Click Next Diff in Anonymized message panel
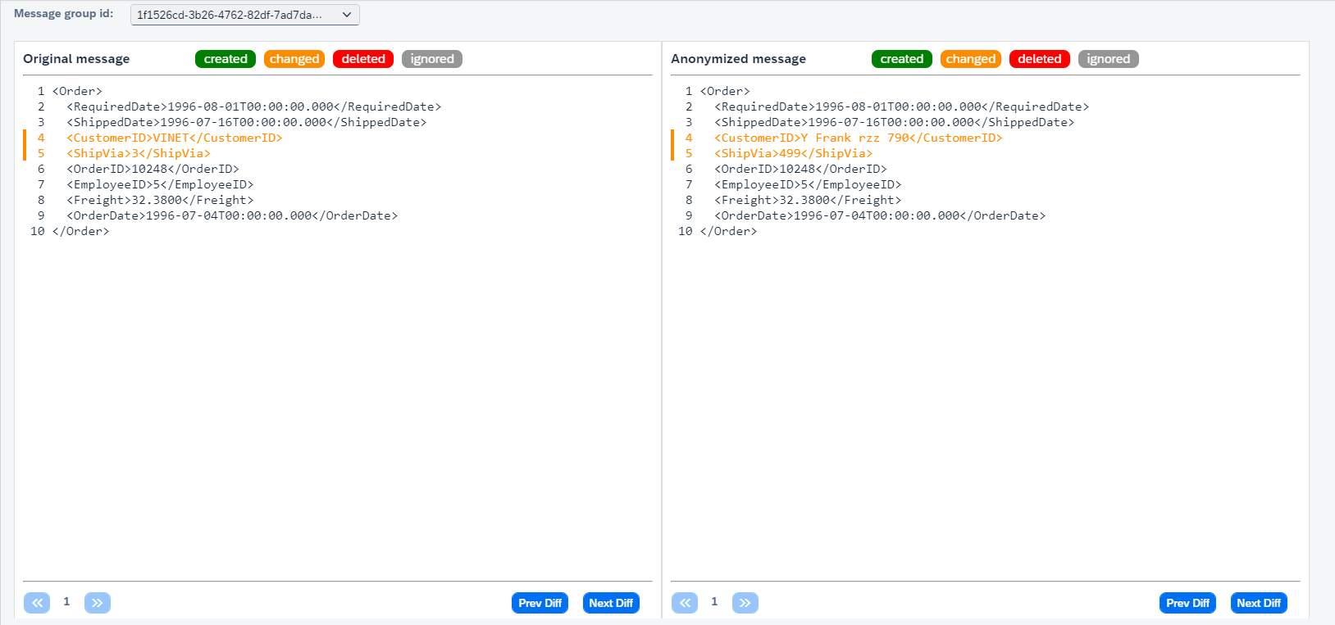Image resolution: width=1335 pixels, height=625 pixels. click(x=1259, y=603)
